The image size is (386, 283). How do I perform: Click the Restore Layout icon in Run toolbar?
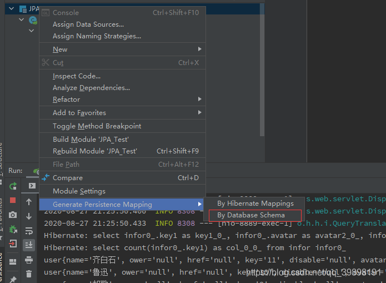coord(13,262)
